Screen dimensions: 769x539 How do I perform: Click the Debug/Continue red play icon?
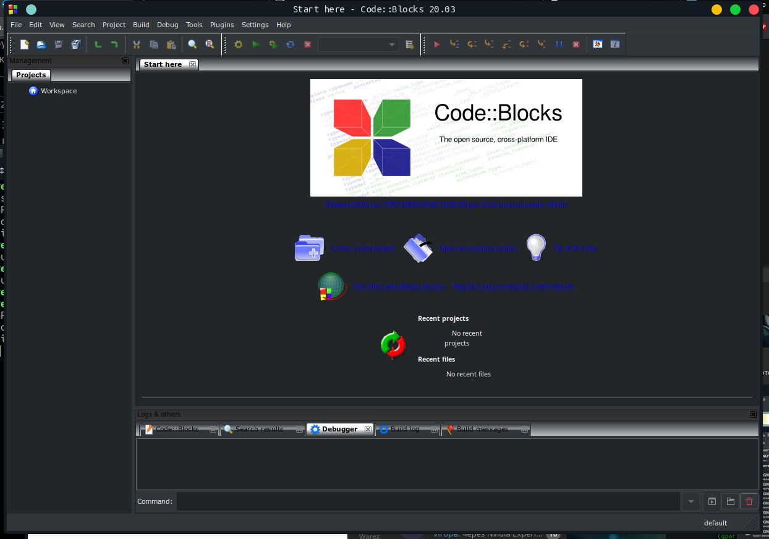pyautogui.click(x=437, y=45)
